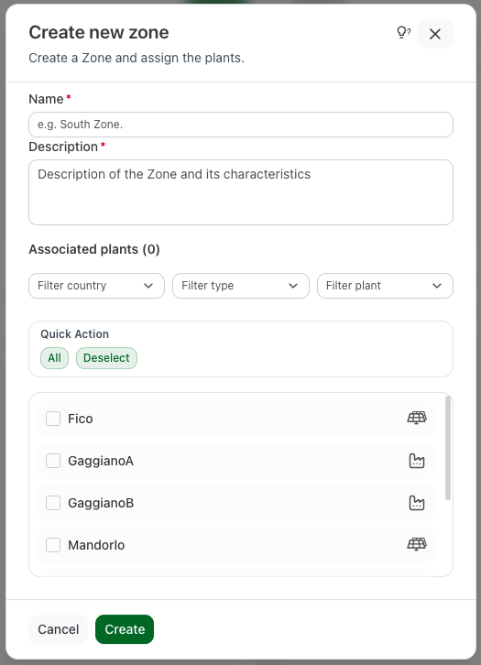The height and width of the screenshot is (665, 481).
Task: Click the Mandorlo plant name
Action: coord(96,545)
